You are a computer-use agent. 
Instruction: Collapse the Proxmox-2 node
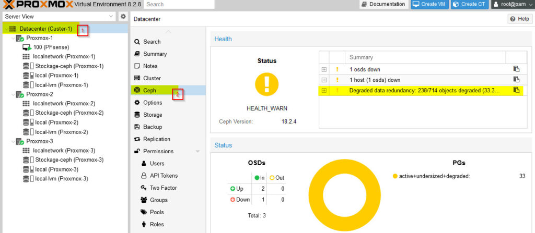coord(13,94)
